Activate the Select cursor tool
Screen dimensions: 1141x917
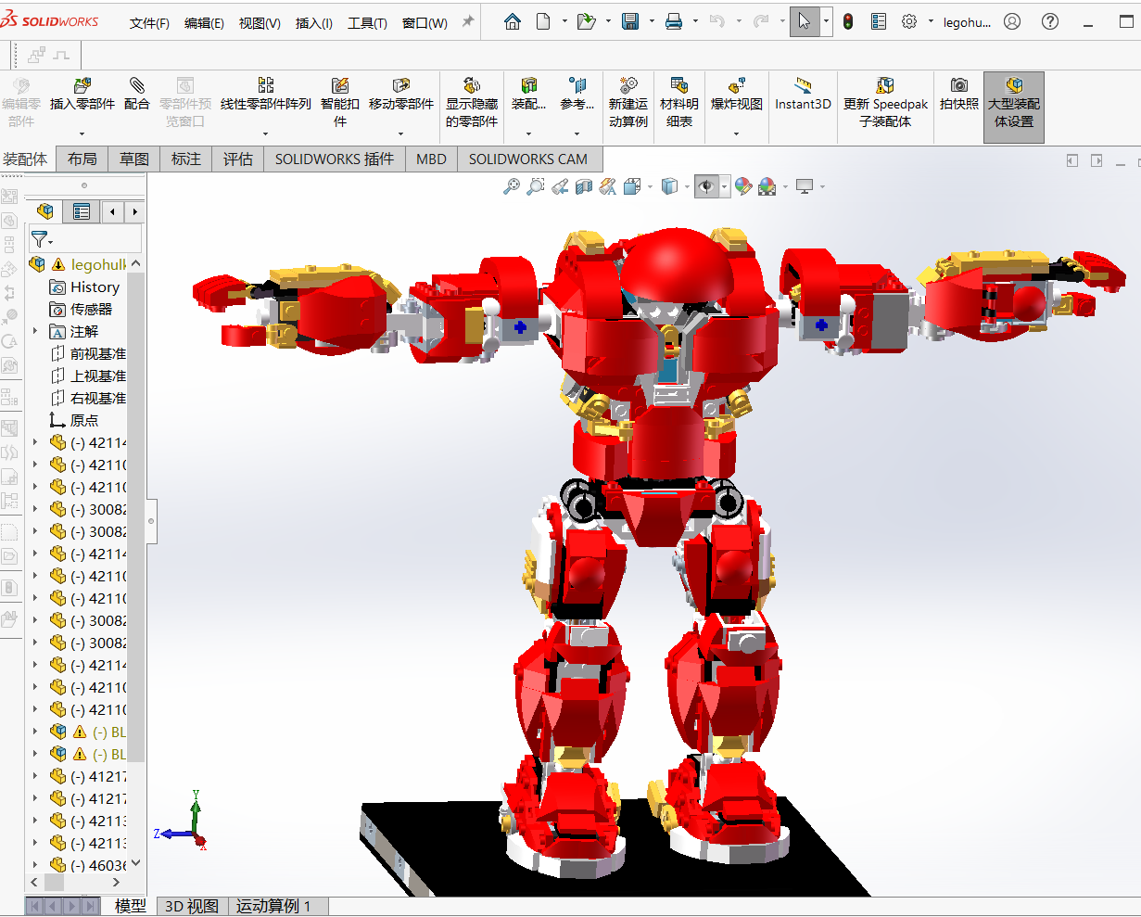point(804,21)
